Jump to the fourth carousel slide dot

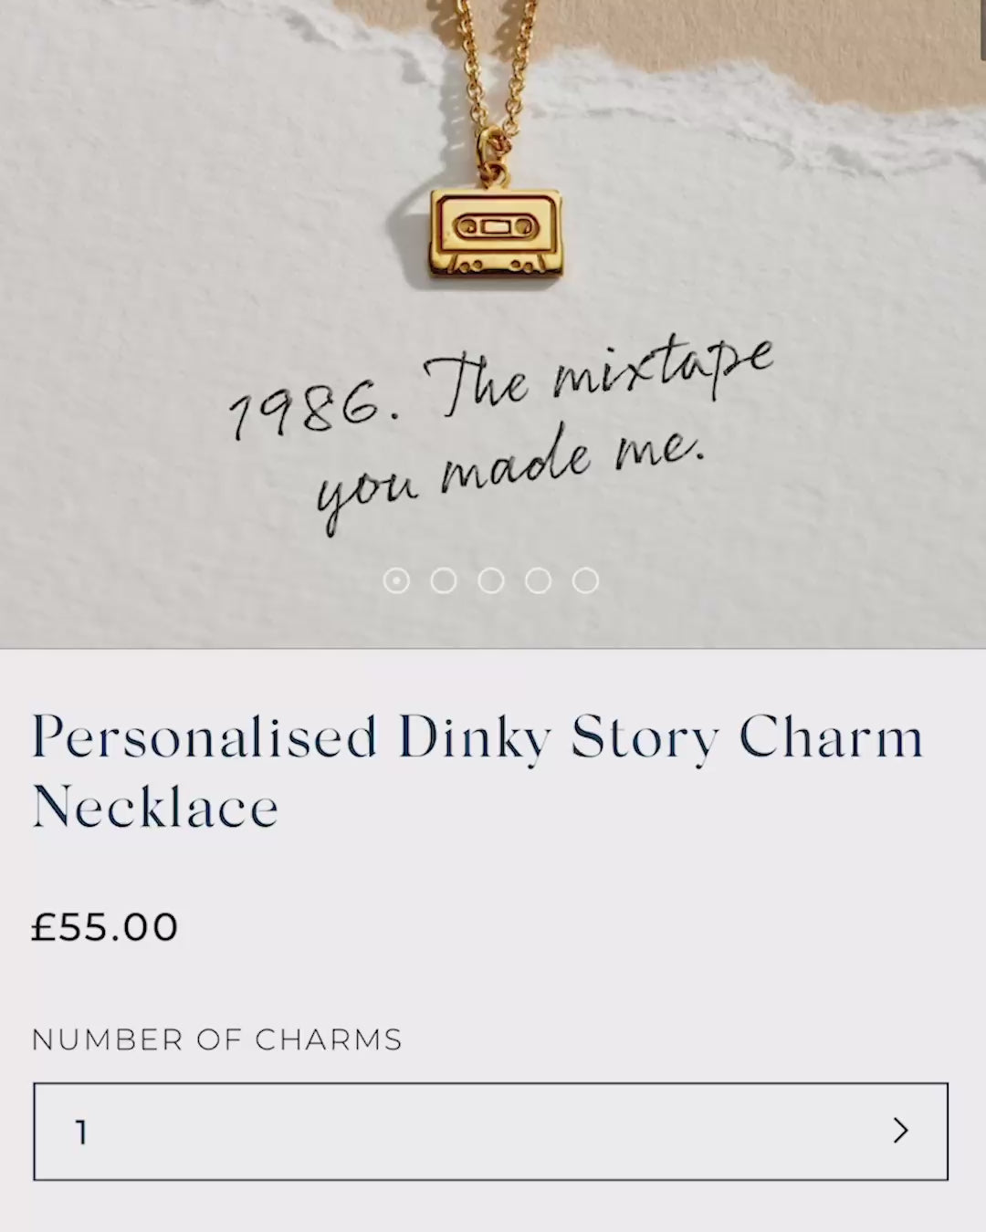click(539, 580)
